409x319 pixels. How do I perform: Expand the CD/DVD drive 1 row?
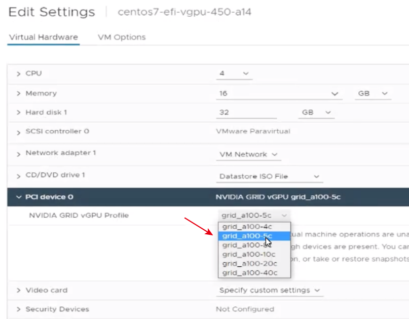[x=18, y=176]
